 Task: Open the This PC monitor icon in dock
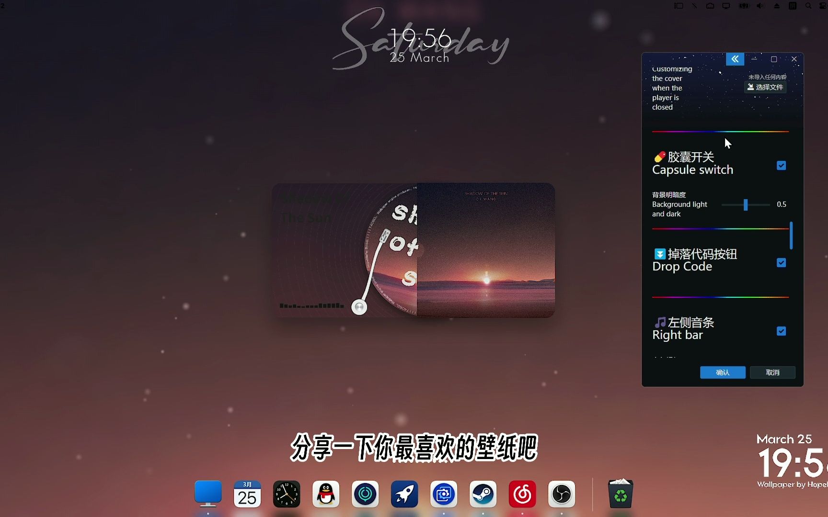pos(208,494)
